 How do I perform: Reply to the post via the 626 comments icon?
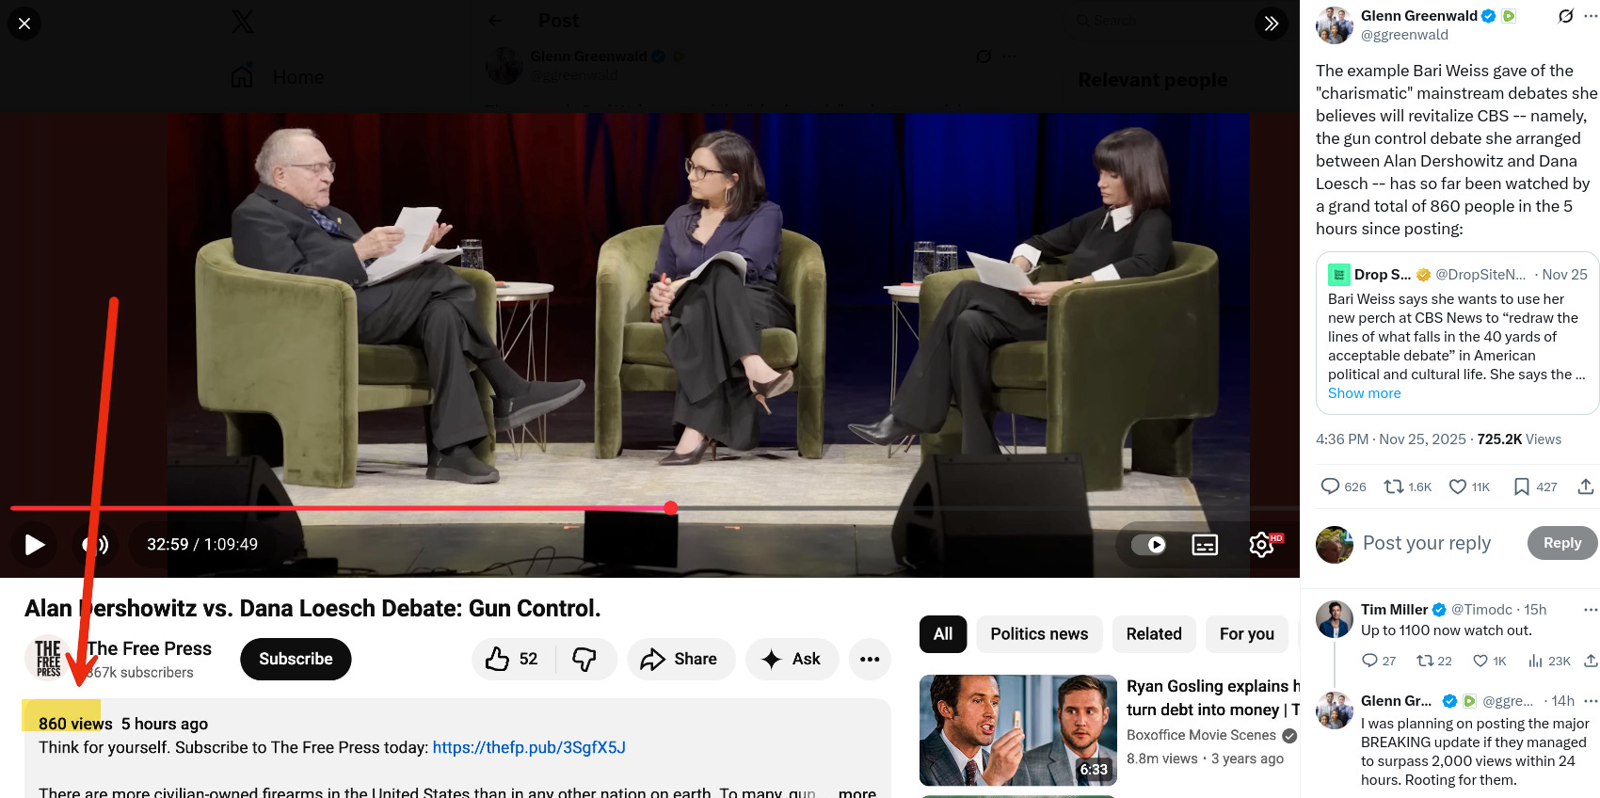(x=1343, y=487)
